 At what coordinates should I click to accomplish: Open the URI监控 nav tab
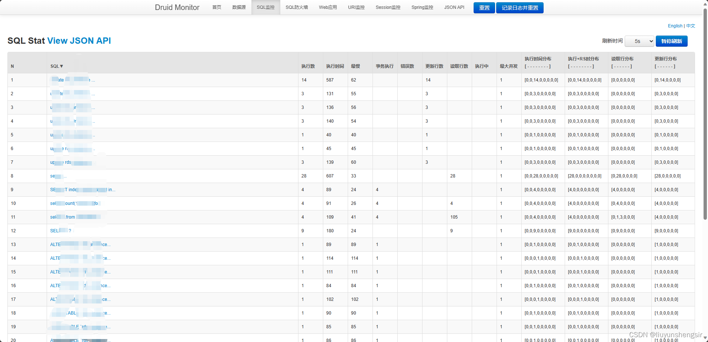356,7
